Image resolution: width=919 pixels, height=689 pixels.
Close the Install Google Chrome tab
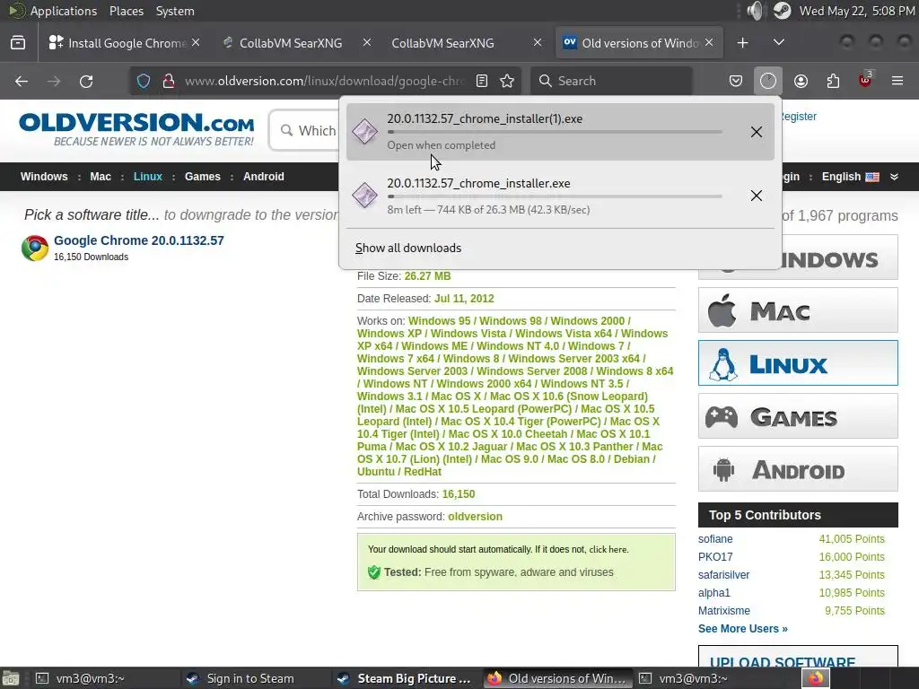coord(196,43)
